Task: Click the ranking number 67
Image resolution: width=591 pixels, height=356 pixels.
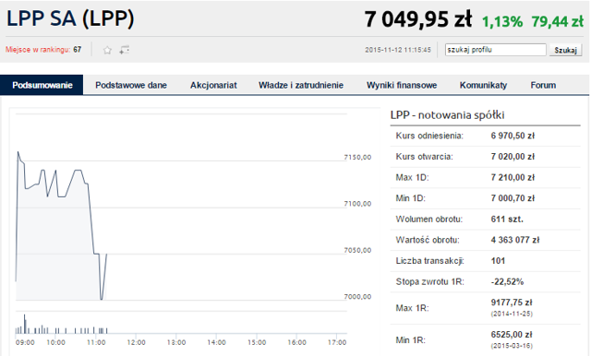Action: [78, 50]
